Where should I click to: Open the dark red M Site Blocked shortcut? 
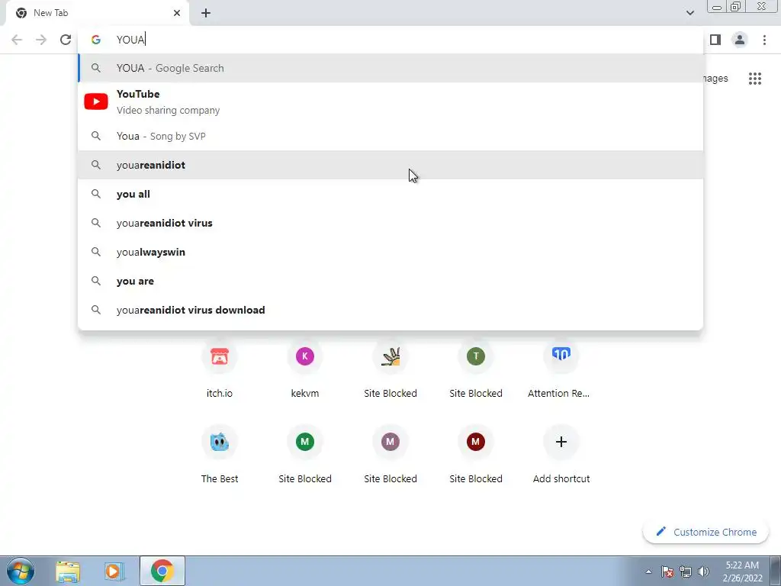click(476, 455)
